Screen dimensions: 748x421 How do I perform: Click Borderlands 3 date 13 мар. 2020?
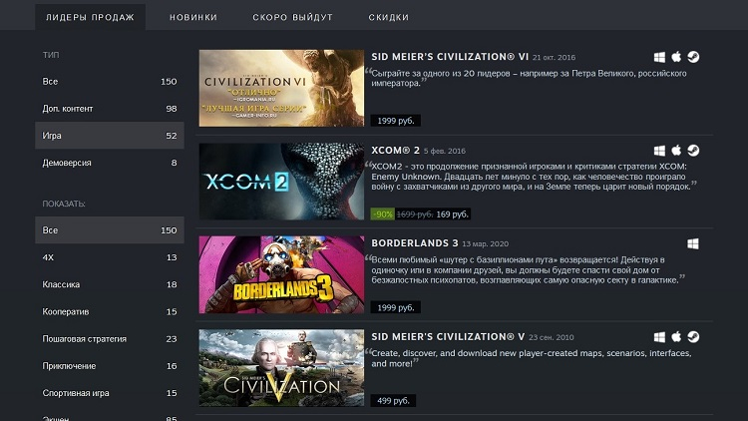tap(485, 244)
